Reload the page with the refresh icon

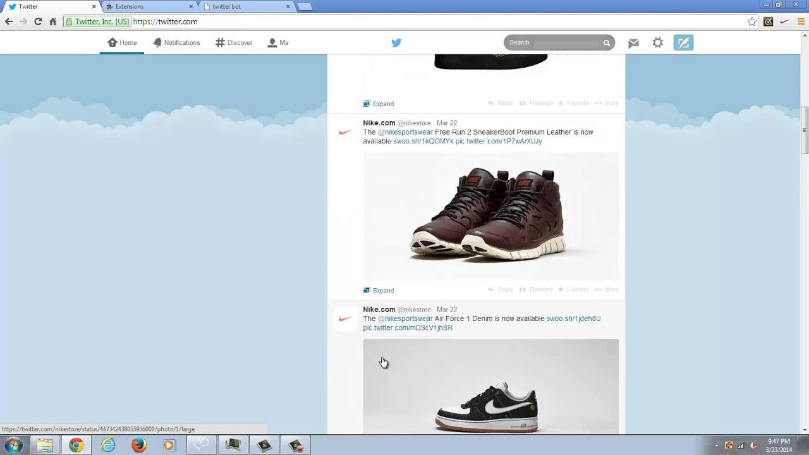pyautogui.click(x=38, y=21)
